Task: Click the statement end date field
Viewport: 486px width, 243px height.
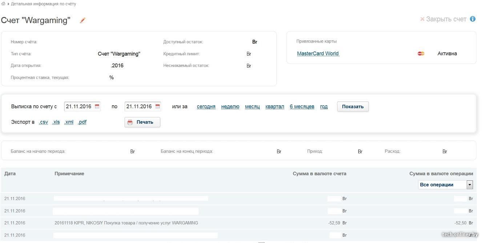Action: [x=142, y=107]
